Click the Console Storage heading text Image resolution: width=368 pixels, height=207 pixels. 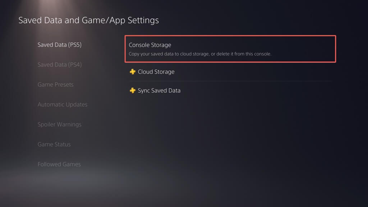tap(150, 45)
